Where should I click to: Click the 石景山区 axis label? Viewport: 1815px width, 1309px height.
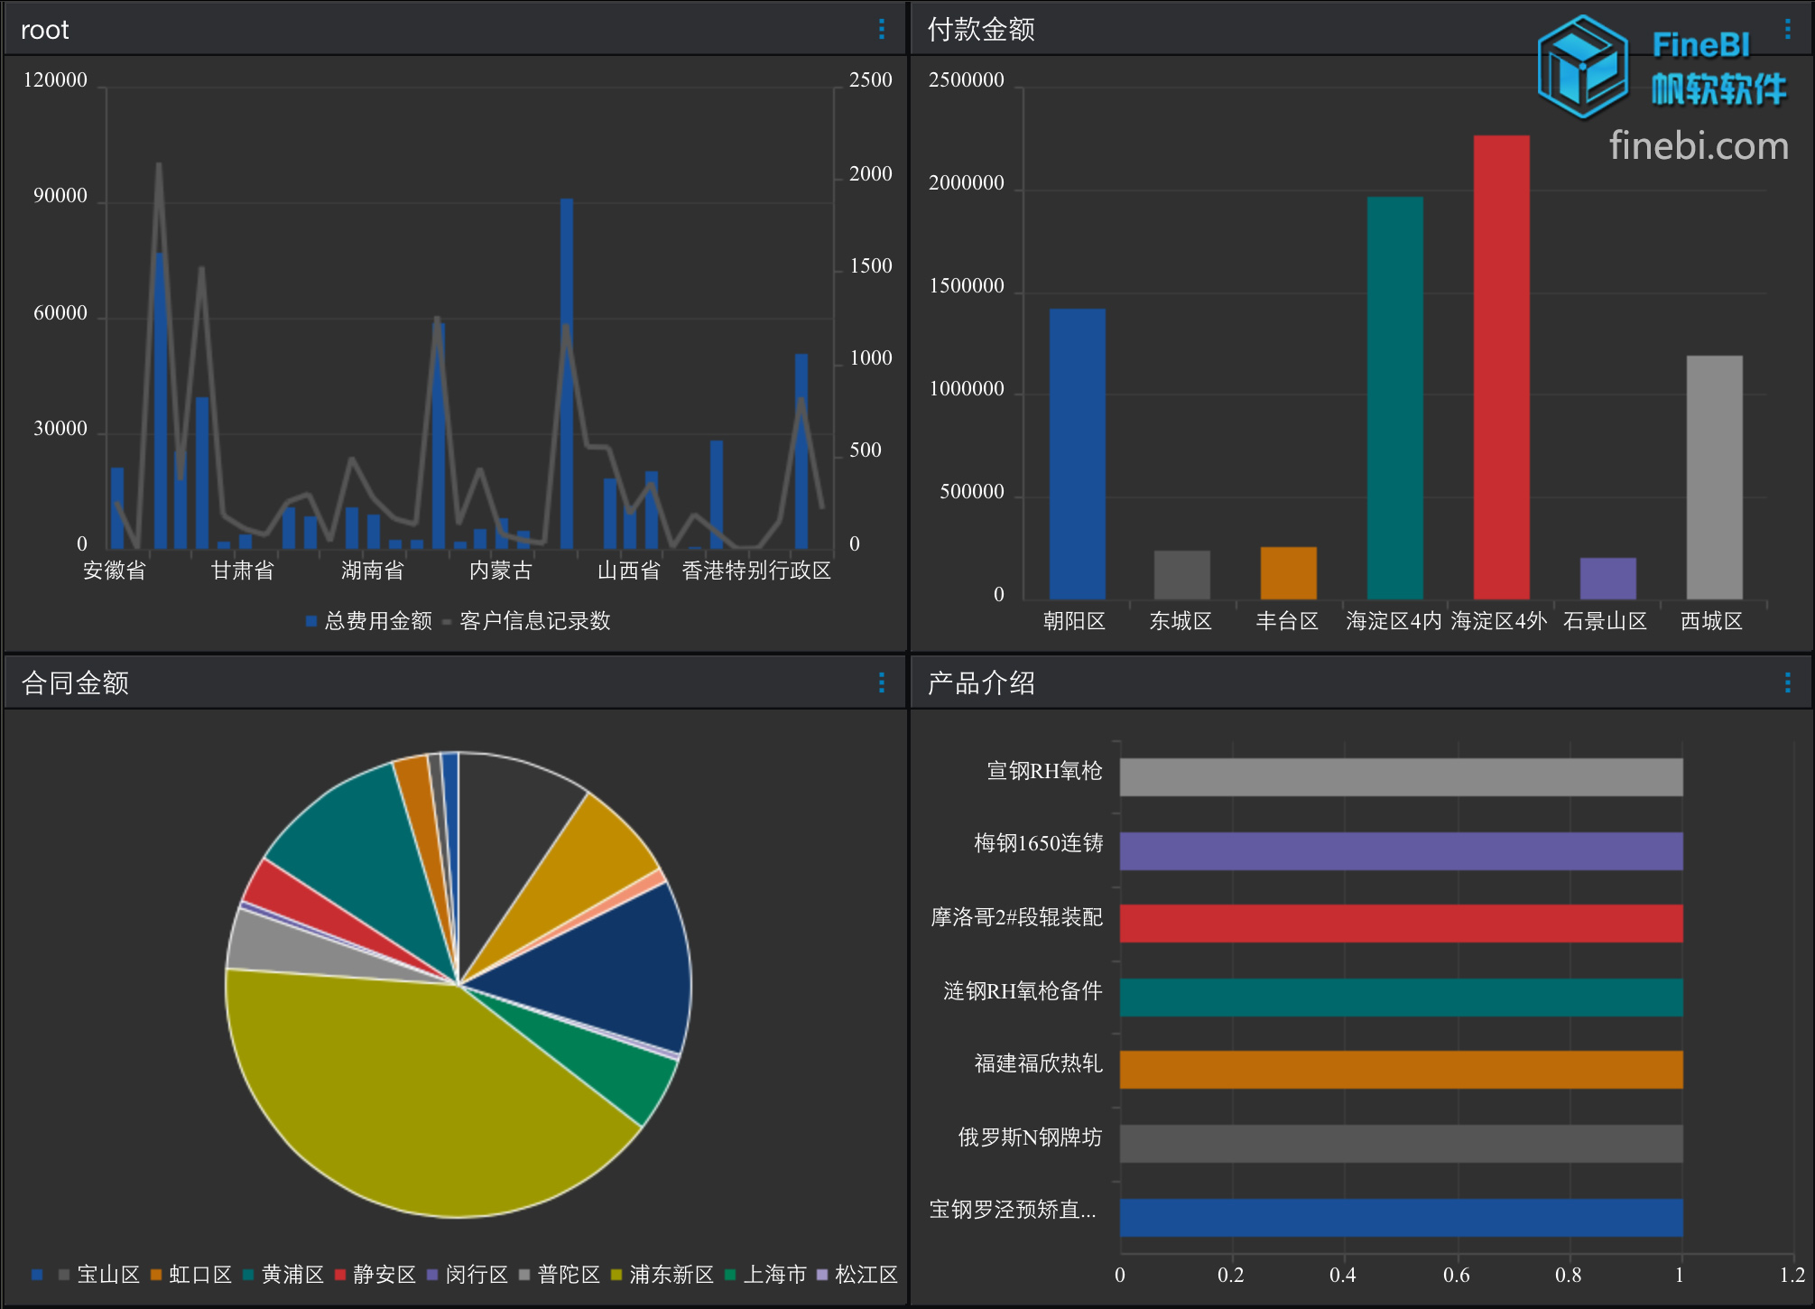[1606, 621]
